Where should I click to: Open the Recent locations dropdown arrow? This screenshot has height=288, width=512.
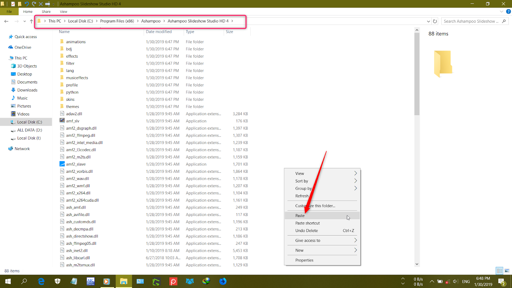click(x=24, y=21)
